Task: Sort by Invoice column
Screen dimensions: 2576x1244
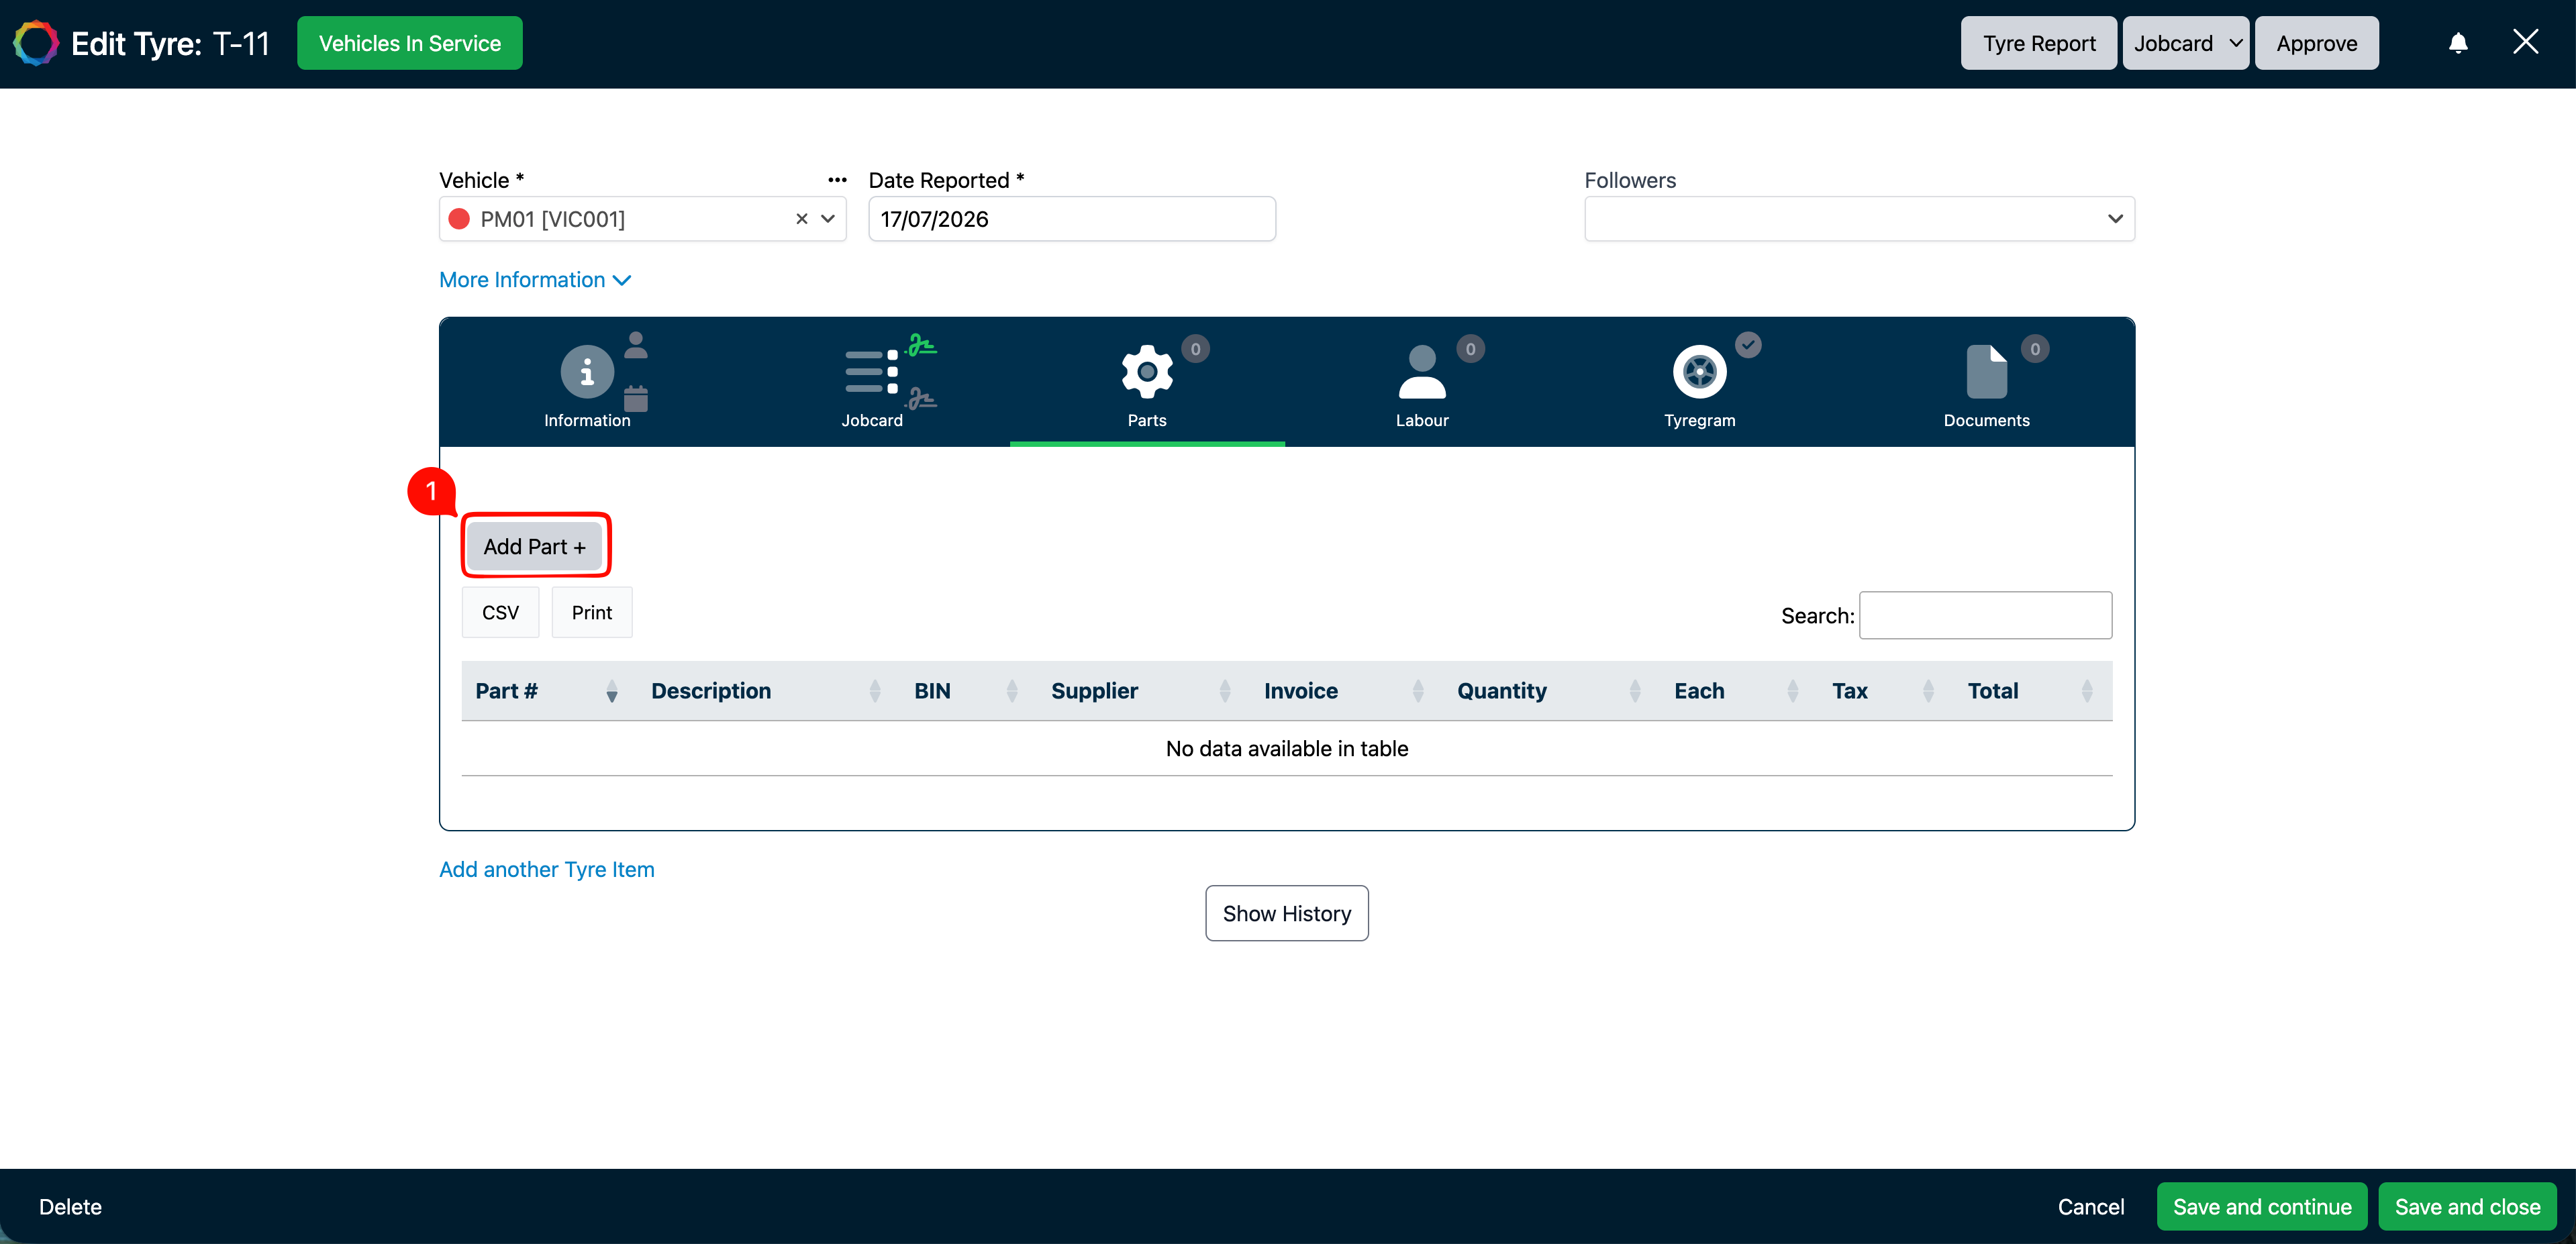Action: pyautogui.click(x=1346, y=691)
